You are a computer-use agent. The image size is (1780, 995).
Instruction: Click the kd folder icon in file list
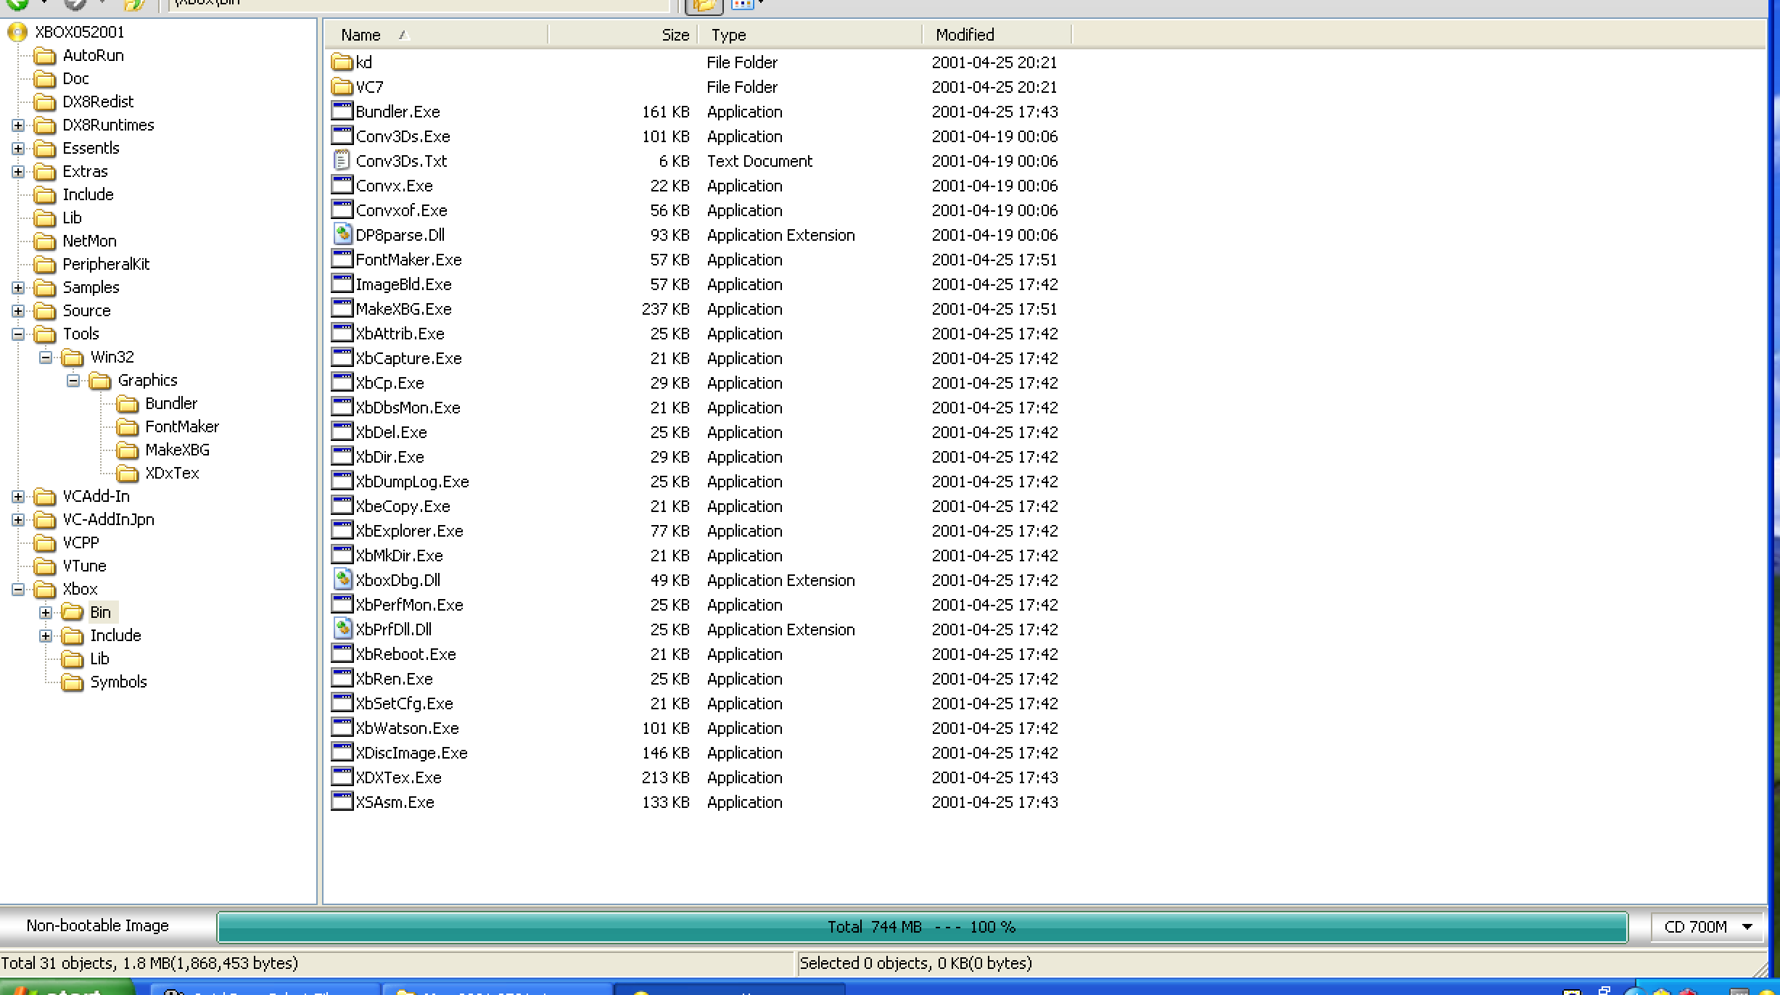click(x=342, y=62)
